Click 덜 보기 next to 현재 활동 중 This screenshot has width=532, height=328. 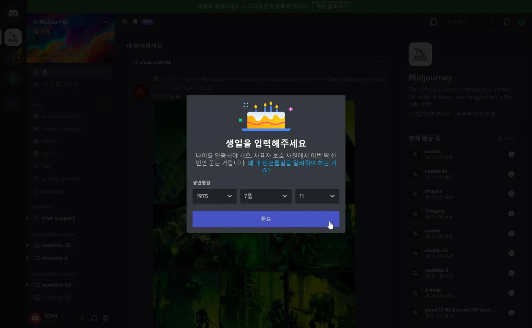506,138
